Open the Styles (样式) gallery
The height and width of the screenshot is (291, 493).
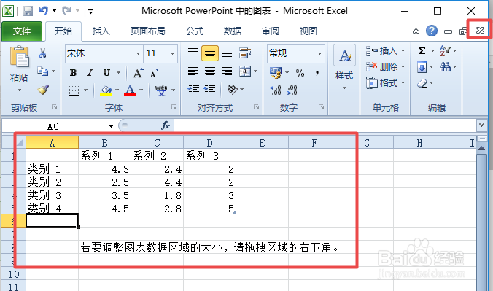(344, 68)
